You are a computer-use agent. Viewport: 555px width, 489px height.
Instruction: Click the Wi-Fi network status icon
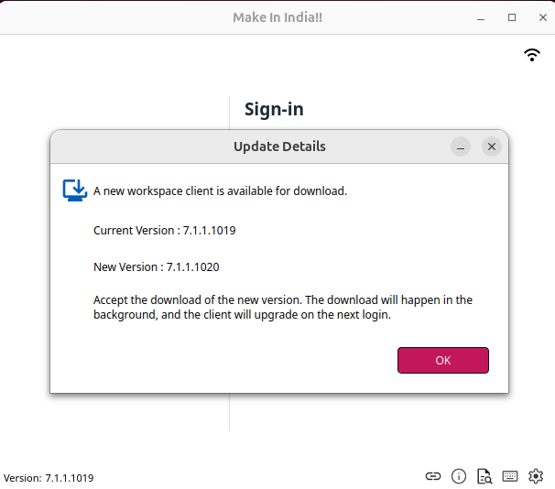coord(532,55)
